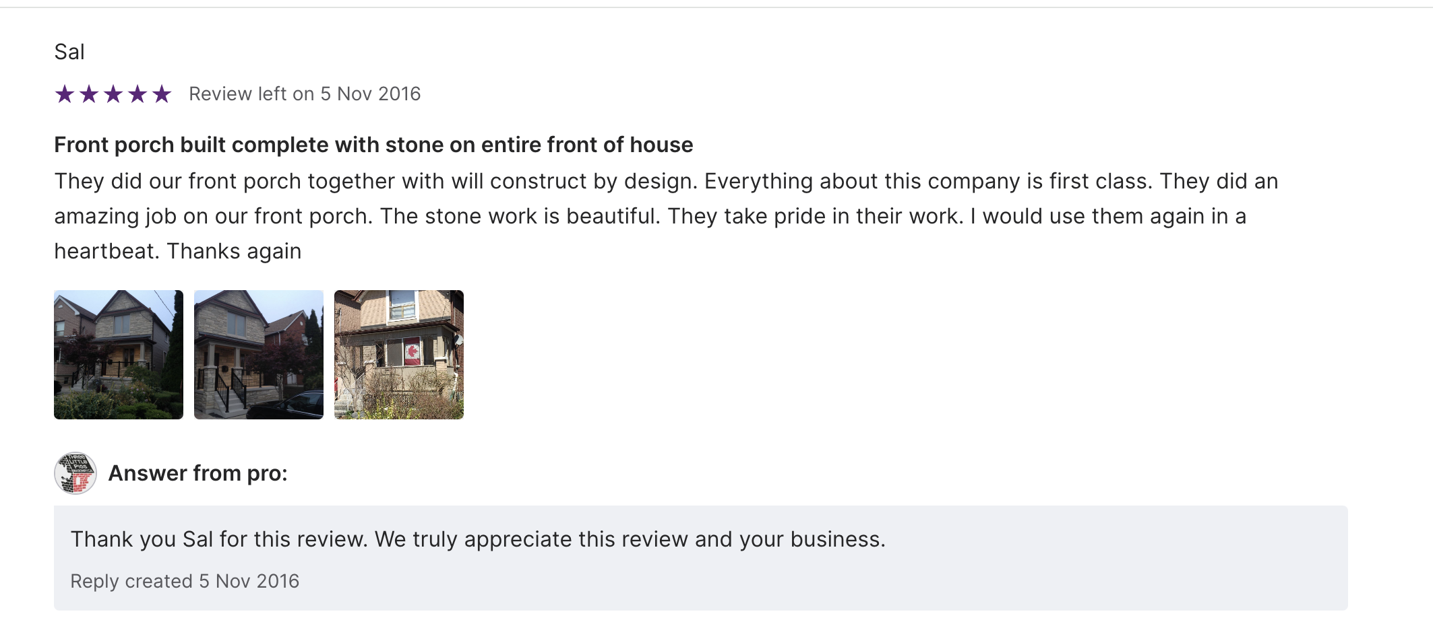Open the first review photo thumbnail
This screenshot has width=1433, height=622.
pyautogui.click(x=119, y=355)
